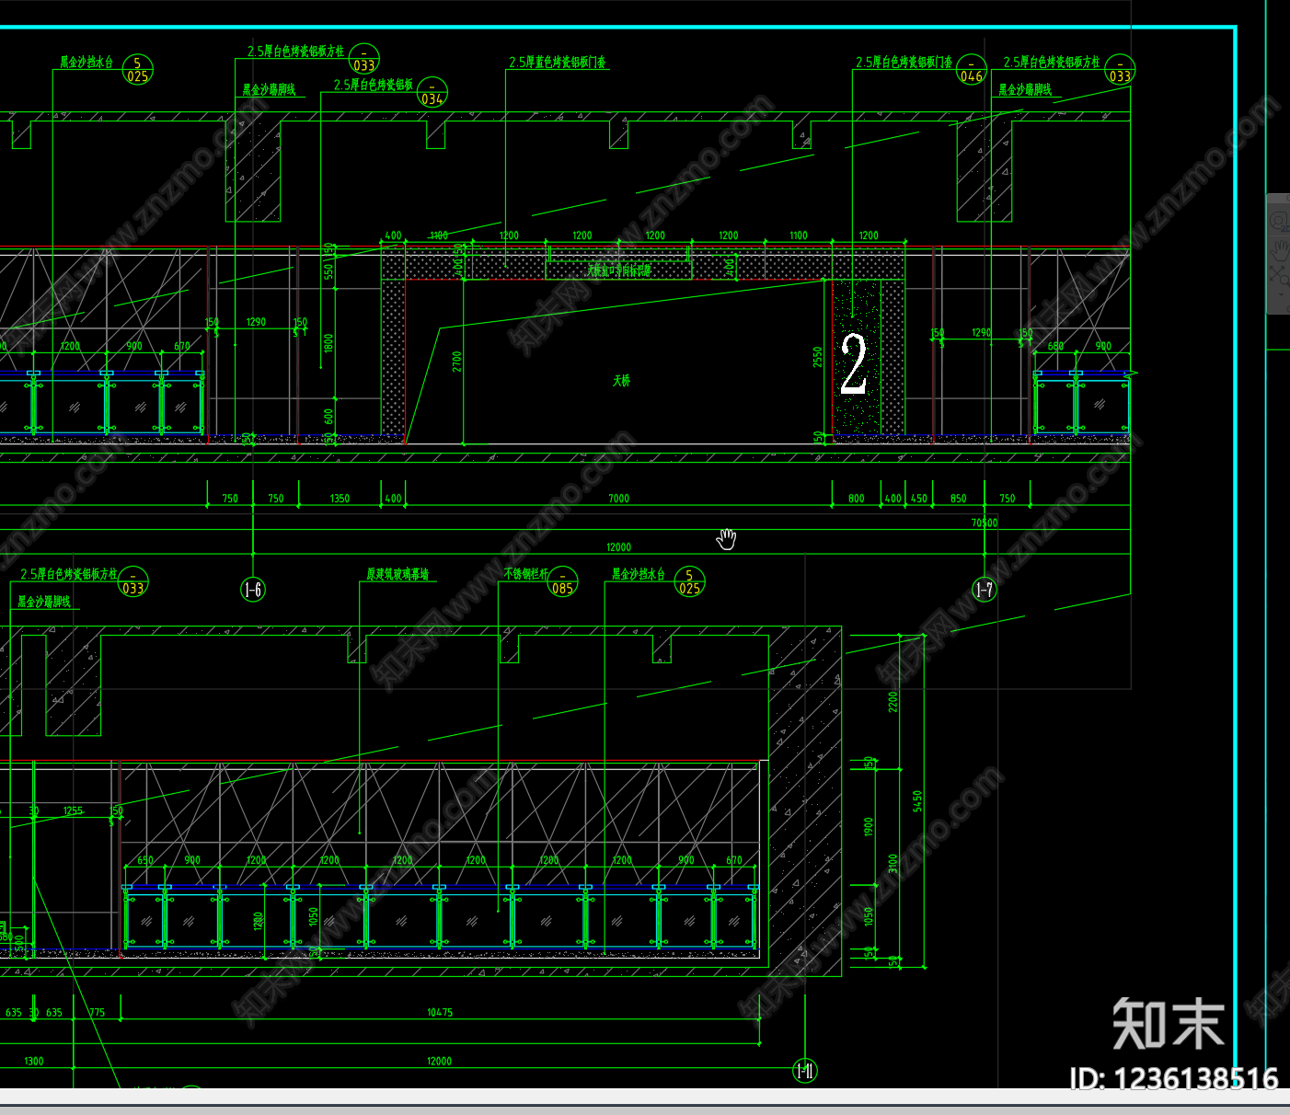Expand the zoom options arrow in navigation bar
The image size is (1290, 1115).
click(x=1280, y=295)
